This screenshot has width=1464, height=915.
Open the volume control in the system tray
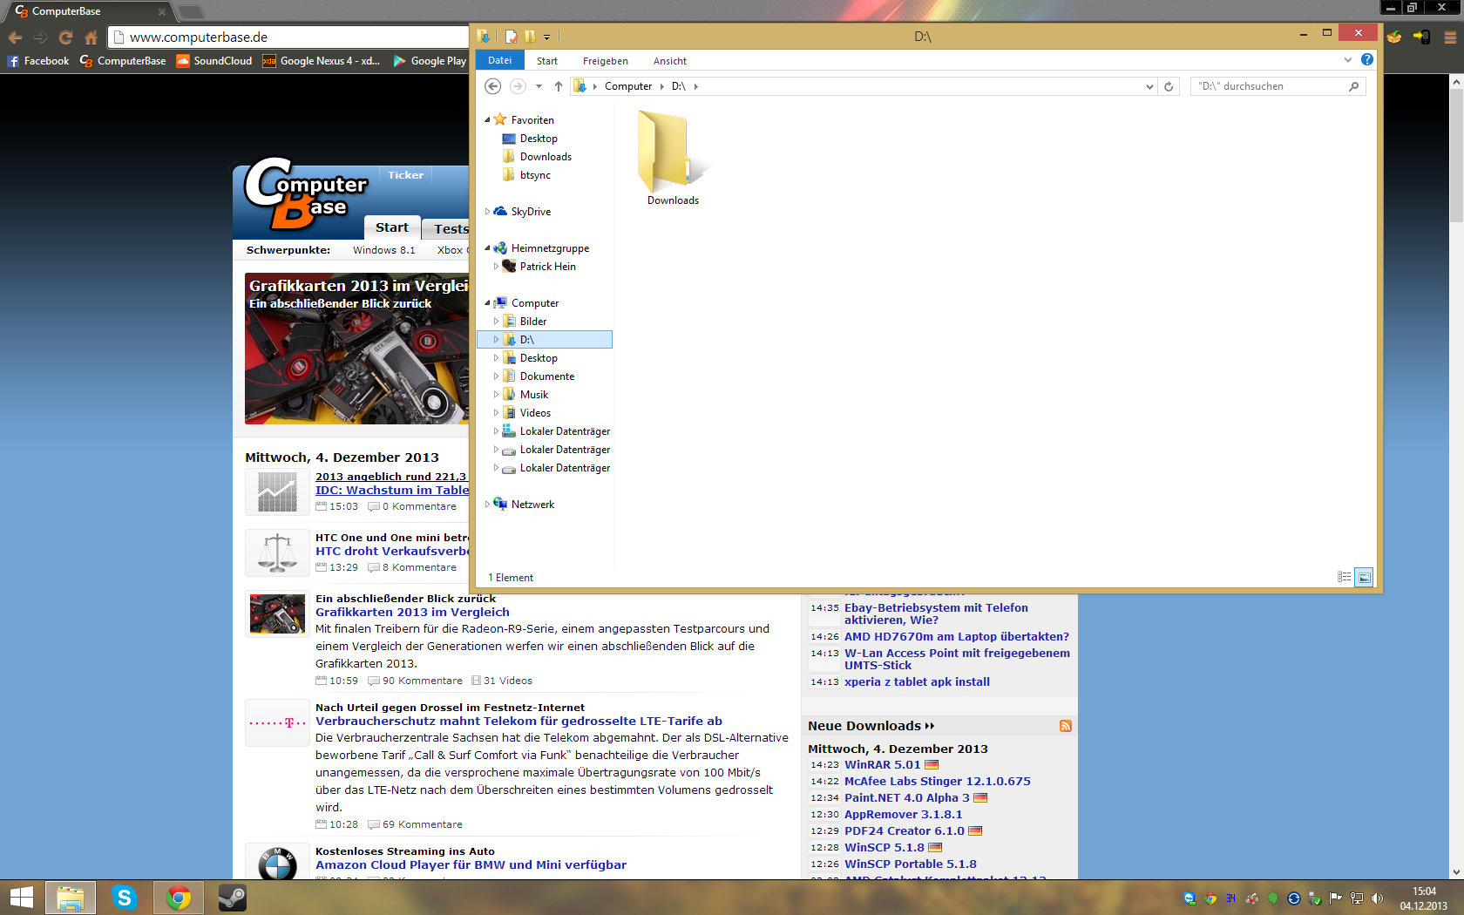tap(1377, 898)
